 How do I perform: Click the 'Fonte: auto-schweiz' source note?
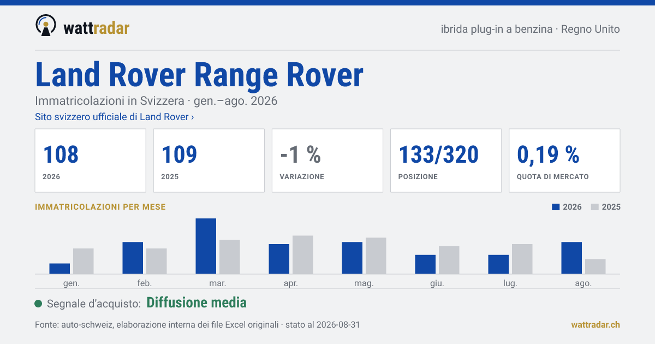tap(197, 325)
